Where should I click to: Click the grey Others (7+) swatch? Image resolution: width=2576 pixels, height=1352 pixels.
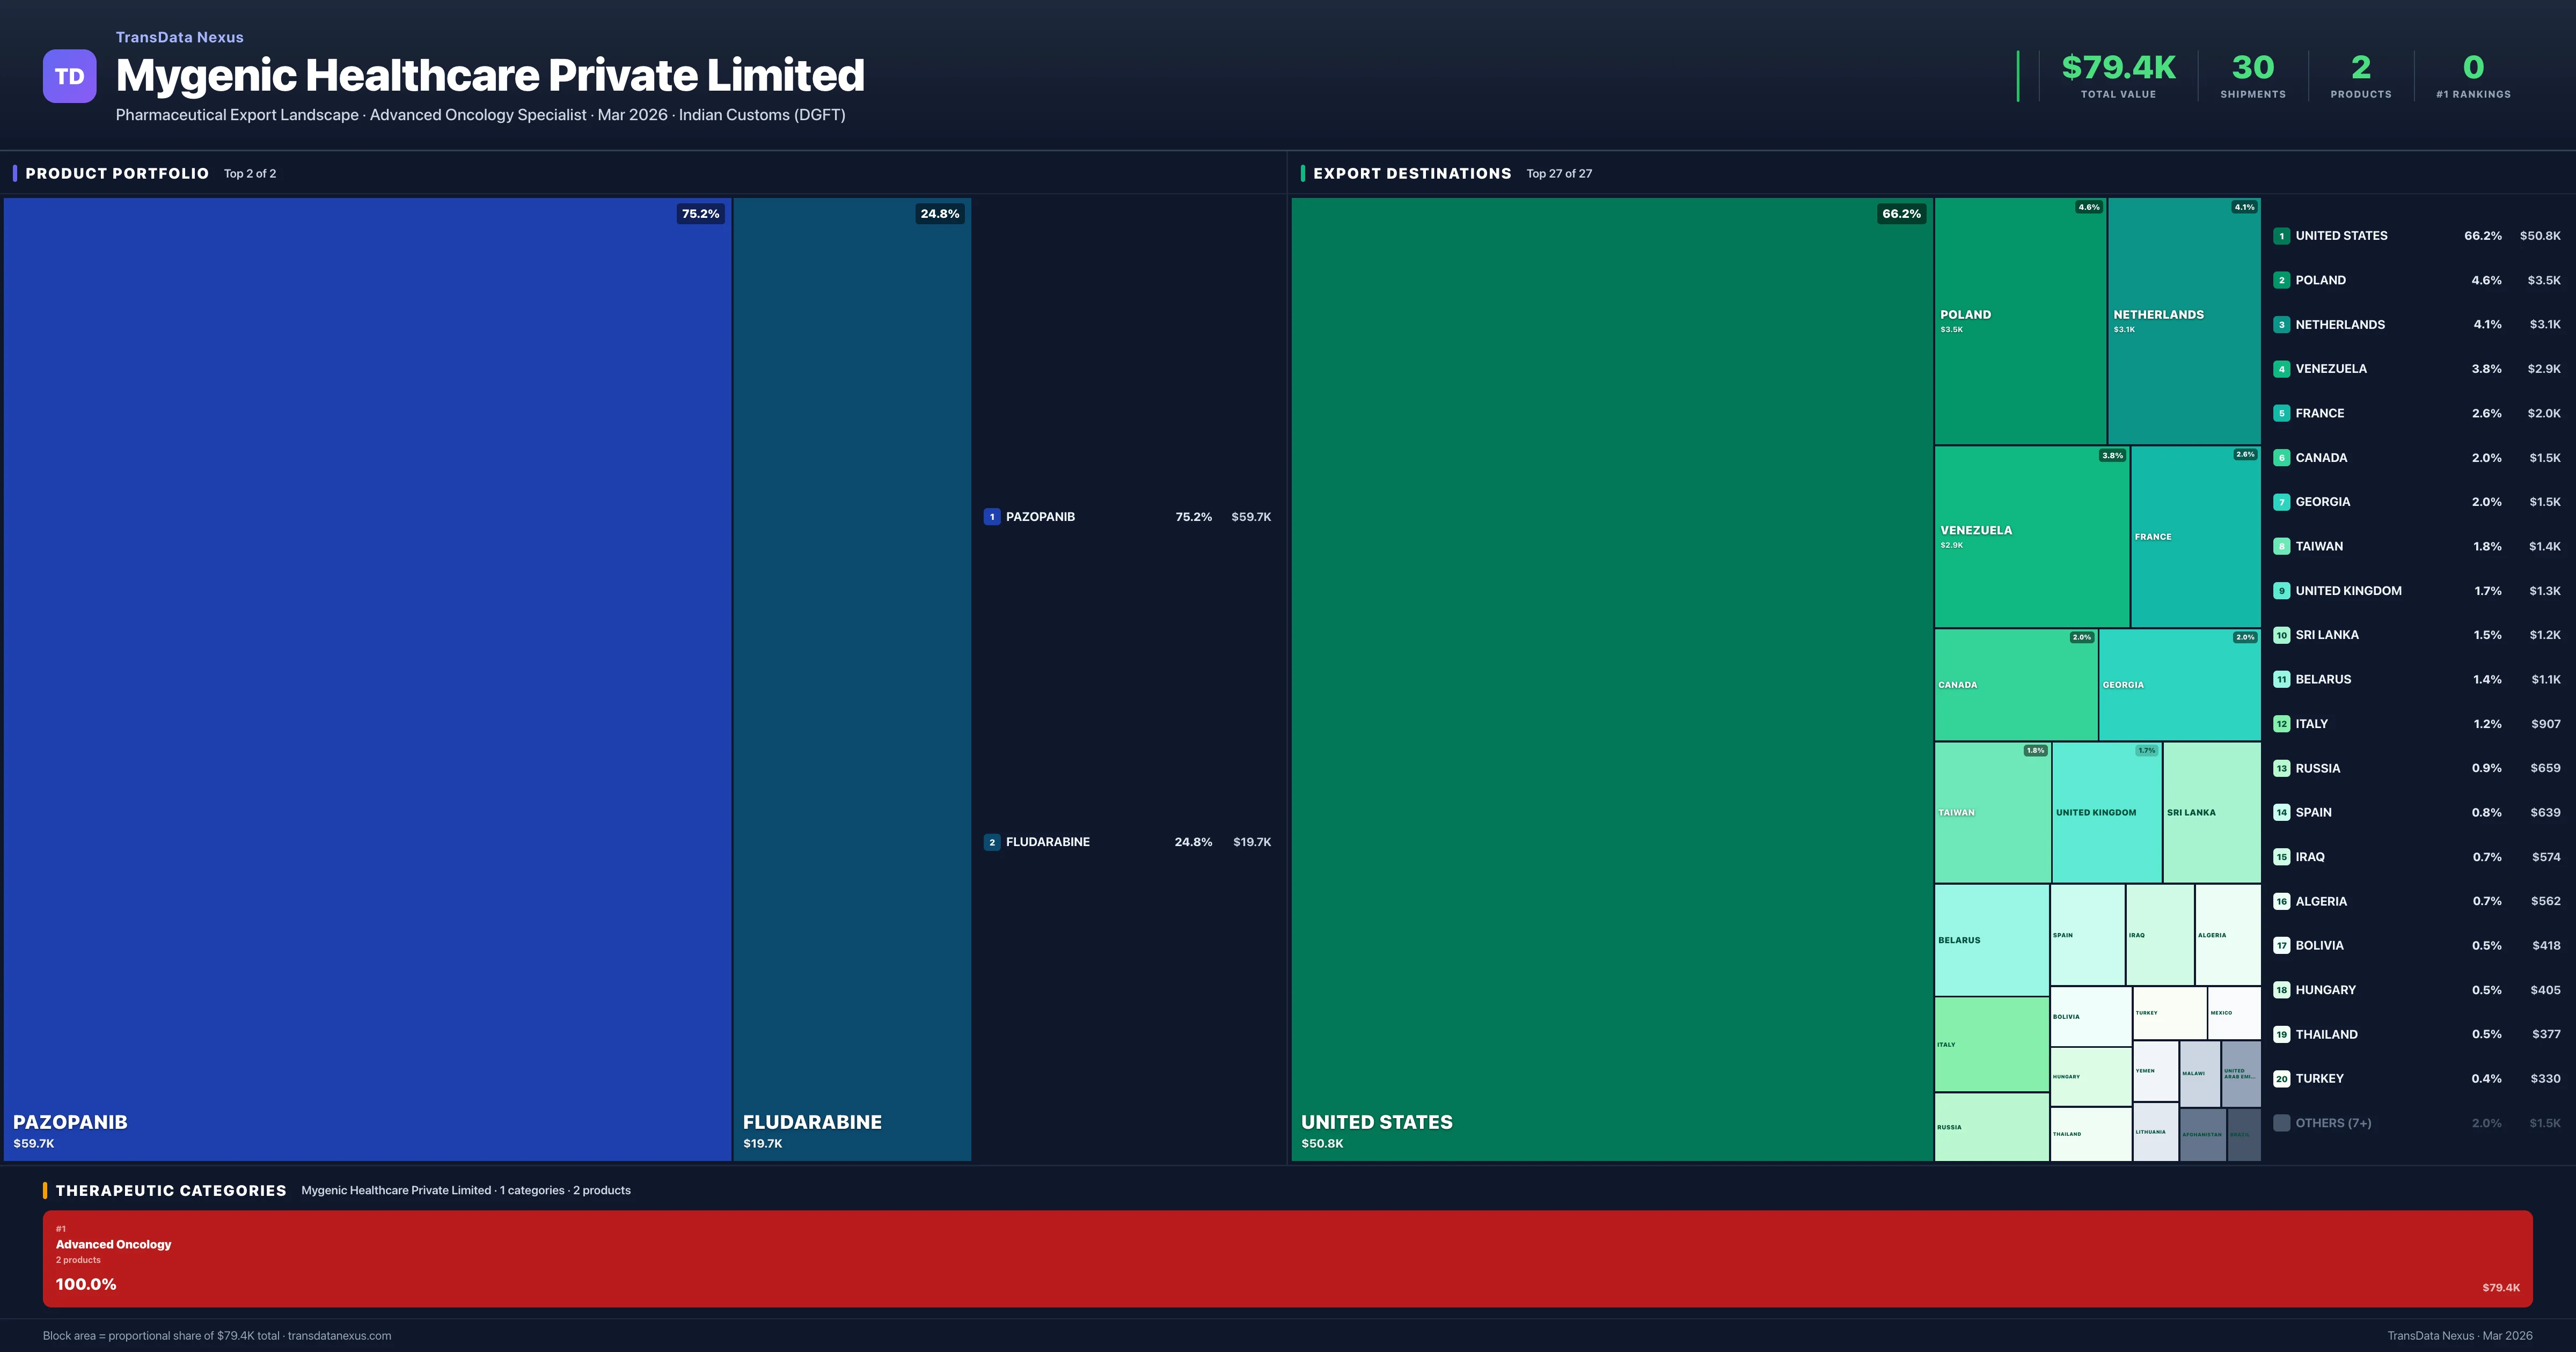[x=2281, y=1123]
